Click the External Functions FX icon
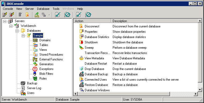 point(35,59)
